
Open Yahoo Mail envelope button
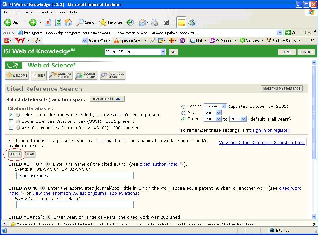(x=196, y=41)
